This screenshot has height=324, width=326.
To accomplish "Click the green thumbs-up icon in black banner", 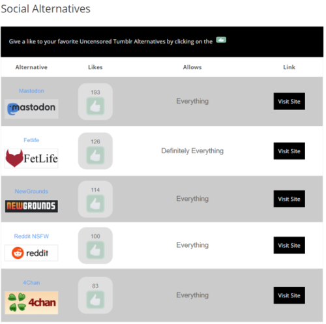I will pyautogui.click(x=221, y=40).
